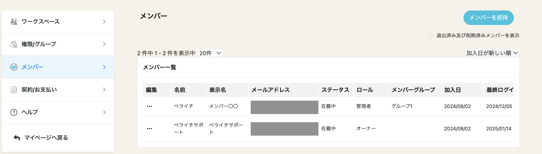The height and width of the screenshot is (154, 542).
Task: Open the ヘルプ menu item
Action: 30,112
